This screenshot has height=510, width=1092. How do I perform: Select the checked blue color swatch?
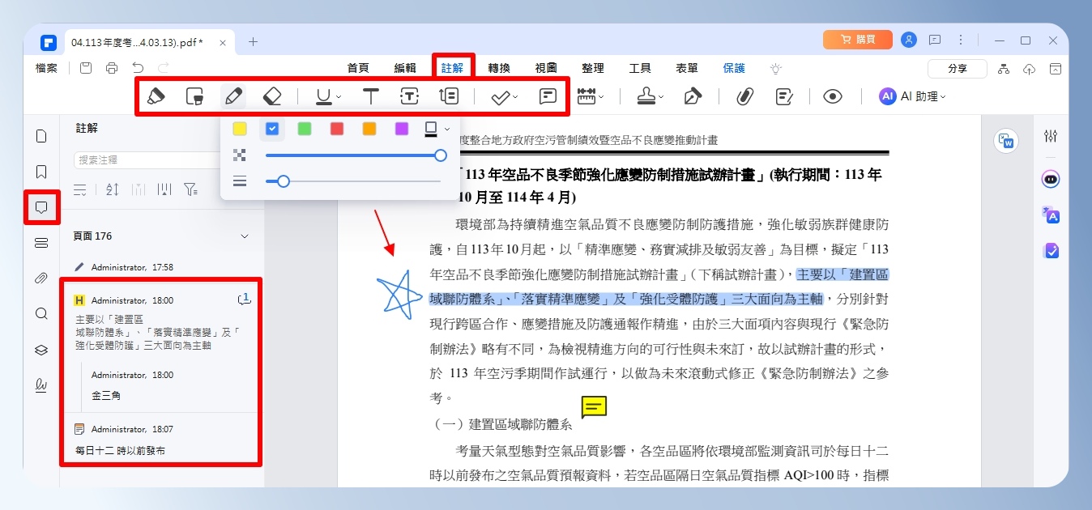tap(272, 128)
